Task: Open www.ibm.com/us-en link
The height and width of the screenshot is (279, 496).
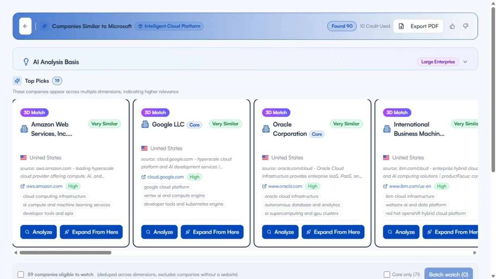Action: point(410,186)
